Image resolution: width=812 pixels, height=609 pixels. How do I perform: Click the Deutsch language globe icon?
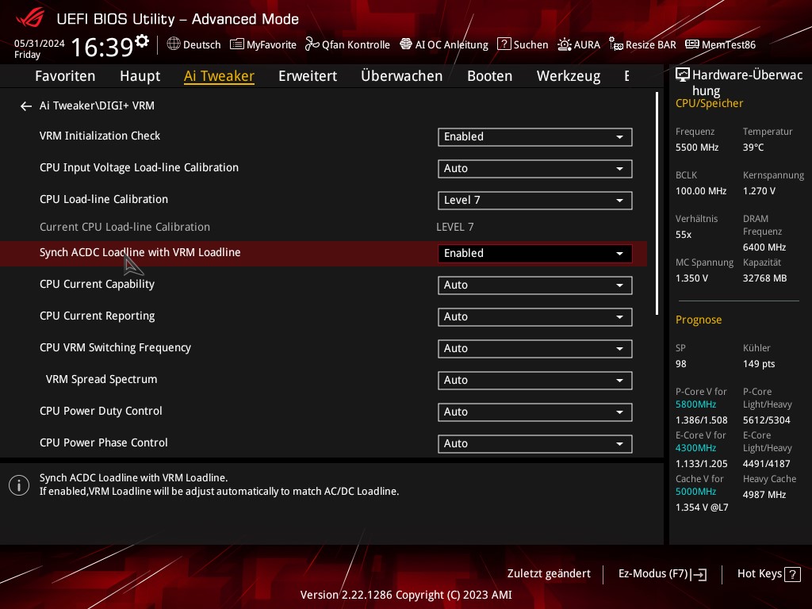click(174, 44)
